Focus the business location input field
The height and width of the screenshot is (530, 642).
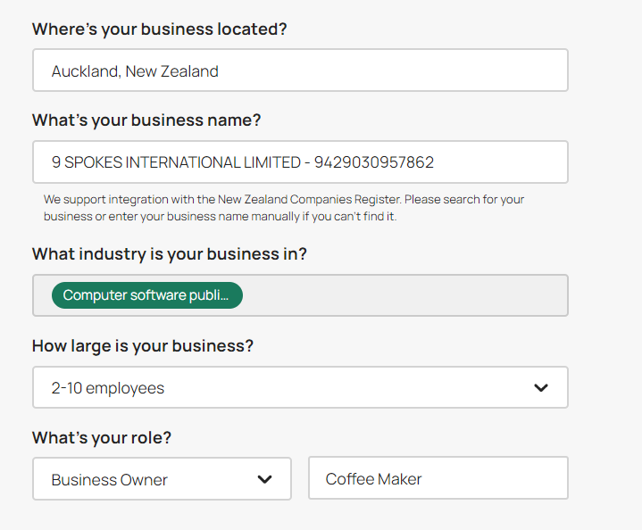pyautogui.click(x=300, y=70)
